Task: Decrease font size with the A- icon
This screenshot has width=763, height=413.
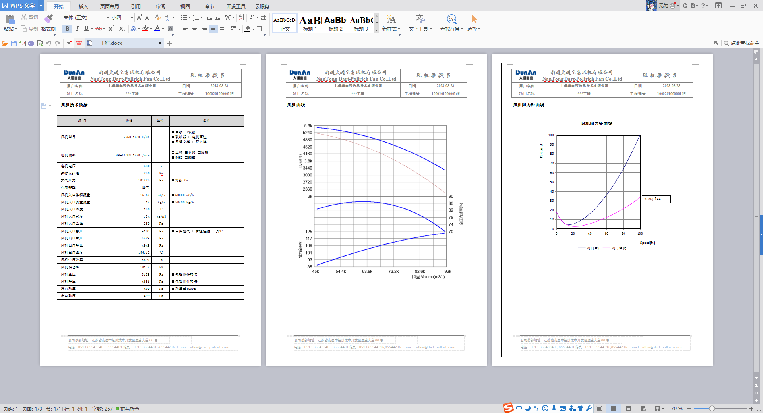Action: 147,17
